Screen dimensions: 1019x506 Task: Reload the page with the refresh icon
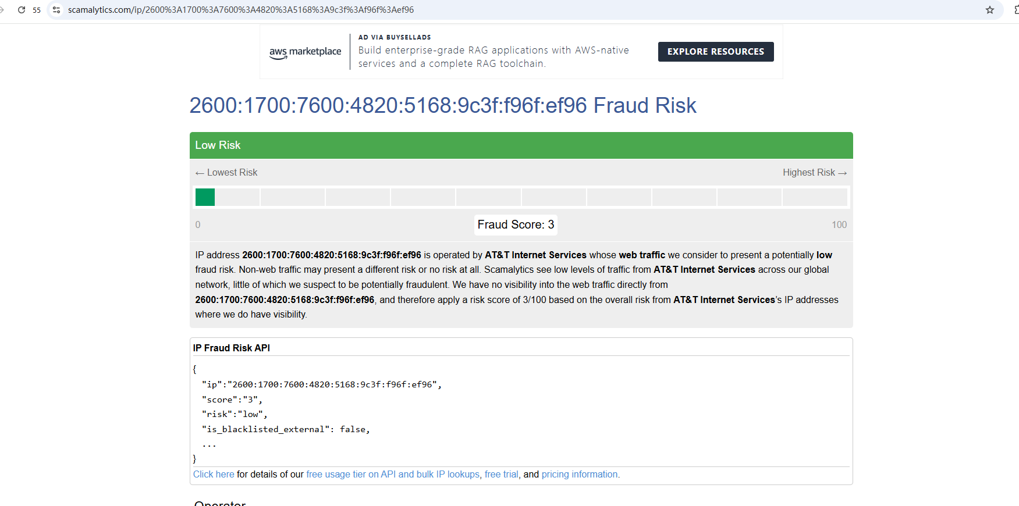coord(22,10)
